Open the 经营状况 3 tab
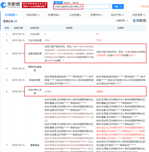Viewport: 149px width, 152px height. coord(96,15)
